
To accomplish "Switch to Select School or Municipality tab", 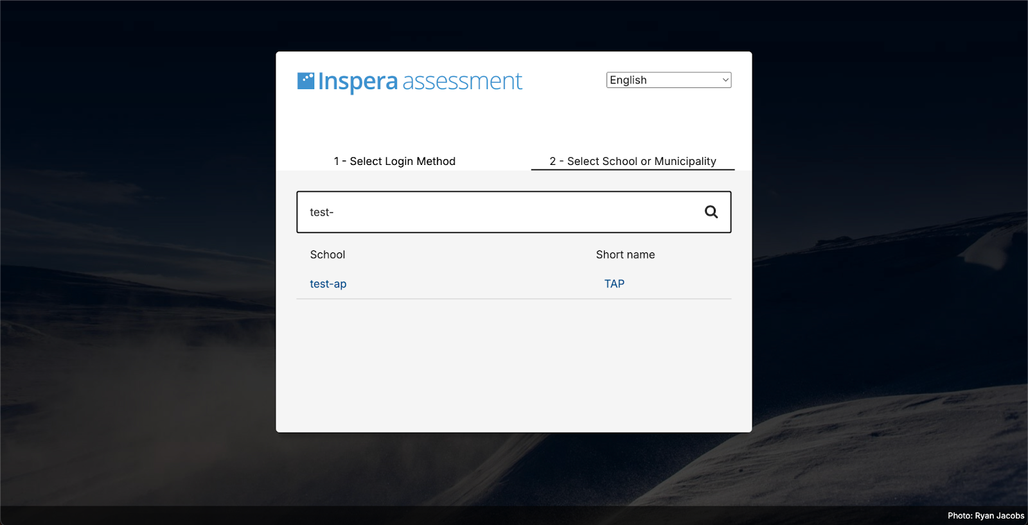I will pos(633,161).
